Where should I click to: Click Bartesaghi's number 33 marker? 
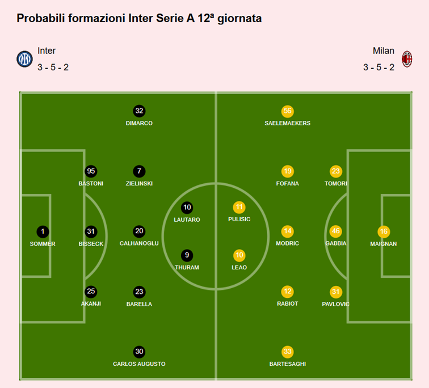[x=288, y=352]
